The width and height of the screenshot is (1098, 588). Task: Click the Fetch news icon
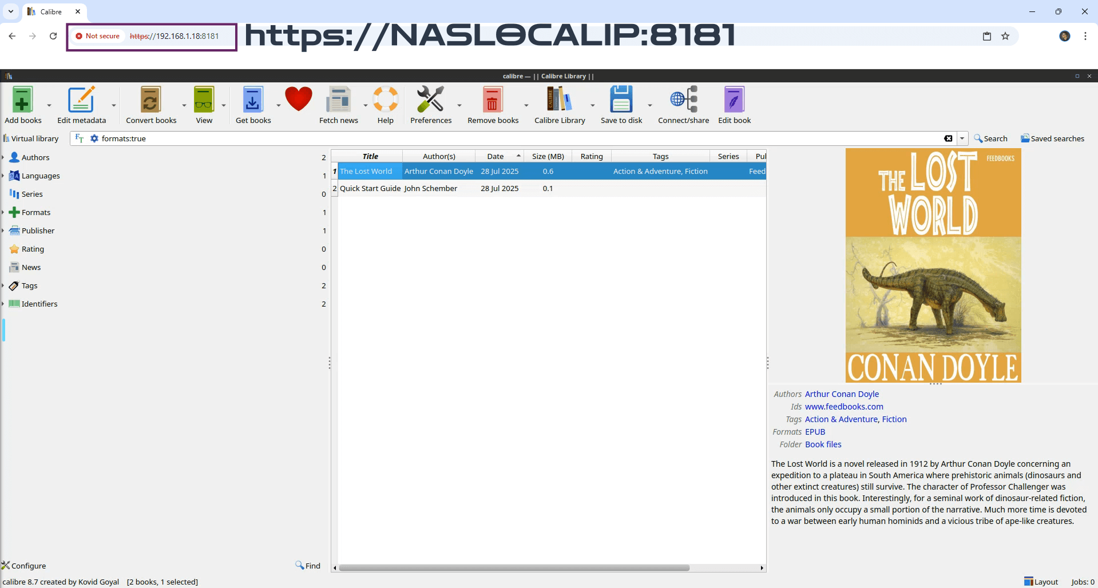tap(338, 100)
